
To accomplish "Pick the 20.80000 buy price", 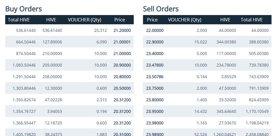I will coord(122,77).
